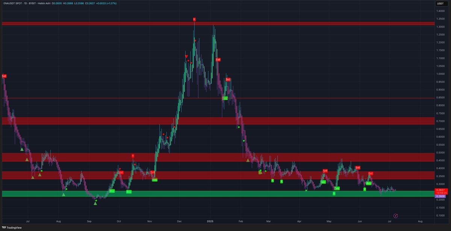
Task: Select the Sell marker just below 1.0000 level
Action: 228,80
